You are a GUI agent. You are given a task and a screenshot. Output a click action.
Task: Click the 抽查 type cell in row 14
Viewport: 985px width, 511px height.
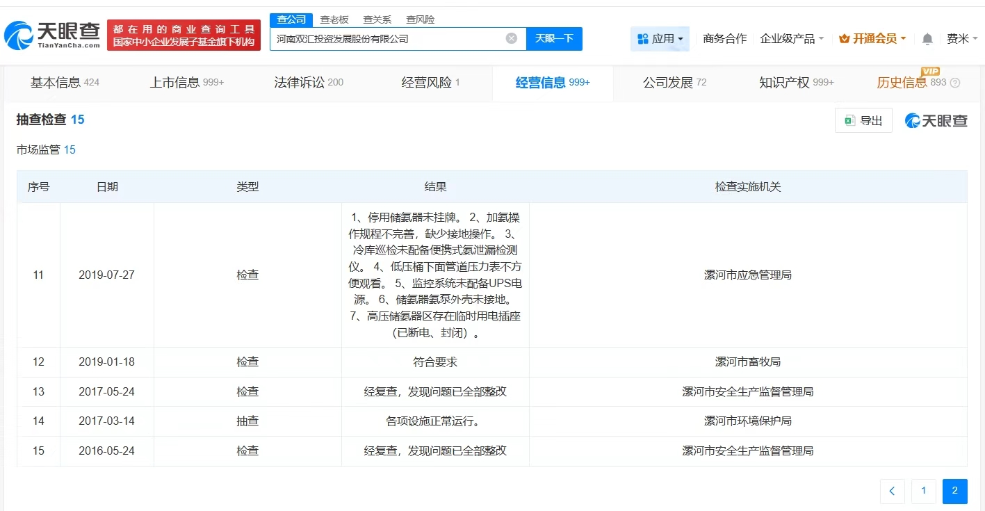[x=247, y=421]
